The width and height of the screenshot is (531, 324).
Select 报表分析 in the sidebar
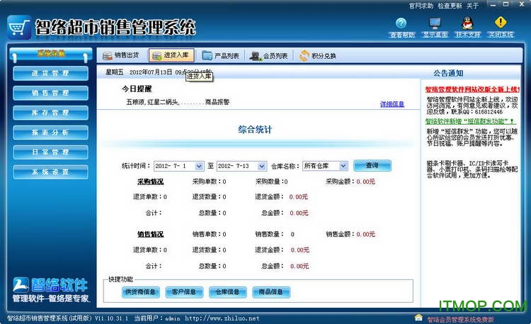point(50,133)
